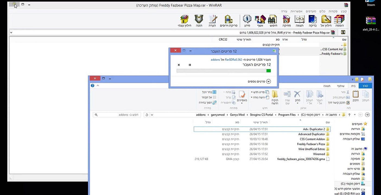Cancel the transfer with the X button
This screenshot has height=195, width=381.
179,65
